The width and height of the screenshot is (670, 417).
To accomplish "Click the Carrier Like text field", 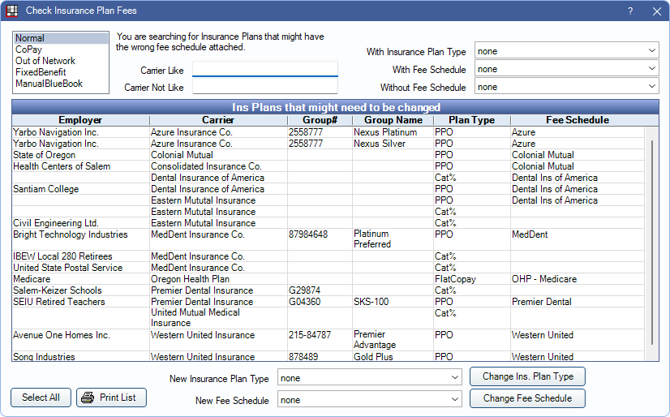I will pyautogui.click(x=264, y=70).
